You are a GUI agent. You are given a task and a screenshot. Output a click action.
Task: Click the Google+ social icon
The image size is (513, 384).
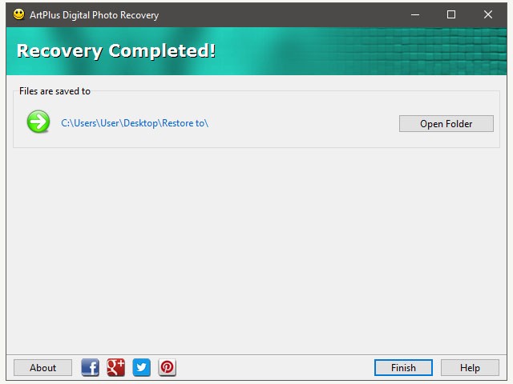click(116, 367)
